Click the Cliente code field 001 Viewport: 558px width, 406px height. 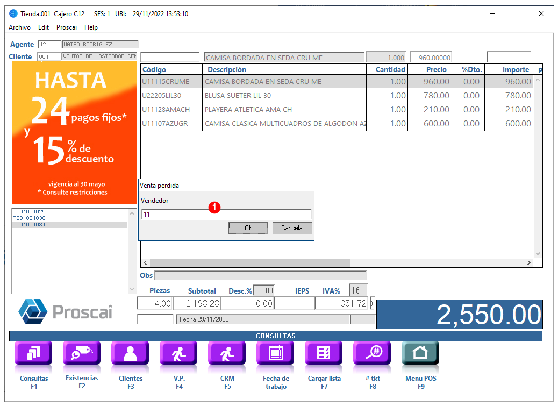49,56
